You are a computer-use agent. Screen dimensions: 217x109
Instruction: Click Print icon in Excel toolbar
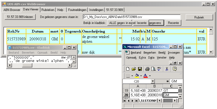pyautogui.click(x=147, y=69)
